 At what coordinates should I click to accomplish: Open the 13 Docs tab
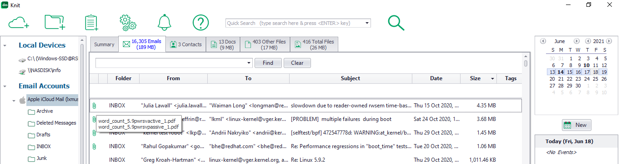coord(223,44)
